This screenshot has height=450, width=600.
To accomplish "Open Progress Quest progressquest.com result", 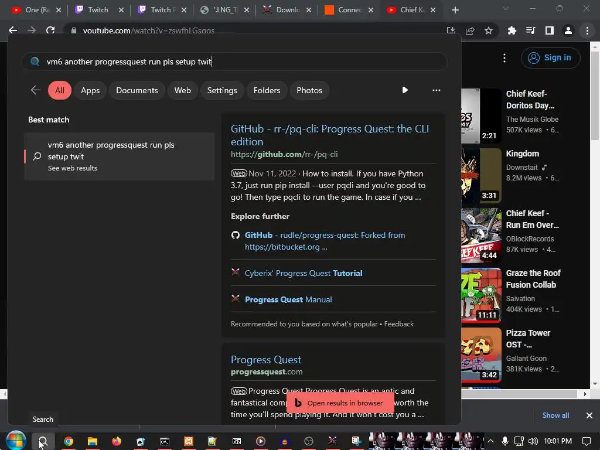I will [x=266, y=360].
